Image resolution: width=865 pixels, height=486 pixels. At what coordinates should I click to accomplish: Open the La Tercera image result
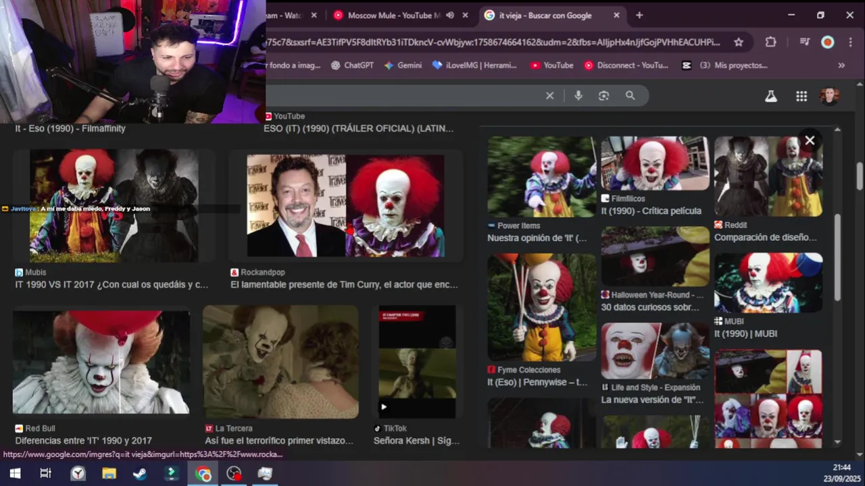[280, 362]
